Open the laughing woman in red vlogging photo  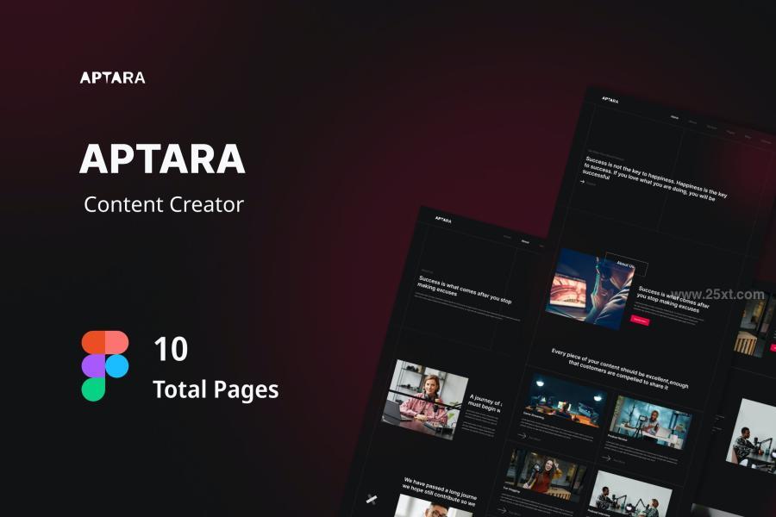pyautogui.click(x=546, y=473)
